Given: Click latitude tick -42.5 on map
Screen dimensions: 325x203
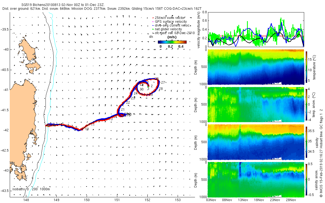Looking at the screenshot, I should pyautogui.click(x=5, y=150).
